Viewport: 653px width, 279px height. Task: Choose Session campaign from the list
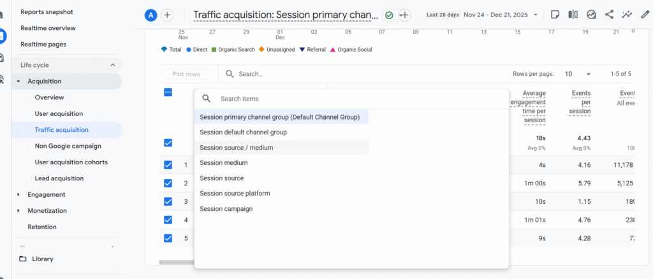(x=226, y=209)
